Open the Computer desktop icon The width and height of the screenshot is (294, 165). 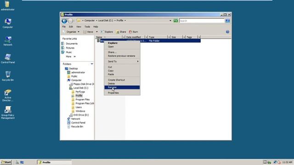click(7, 23)
